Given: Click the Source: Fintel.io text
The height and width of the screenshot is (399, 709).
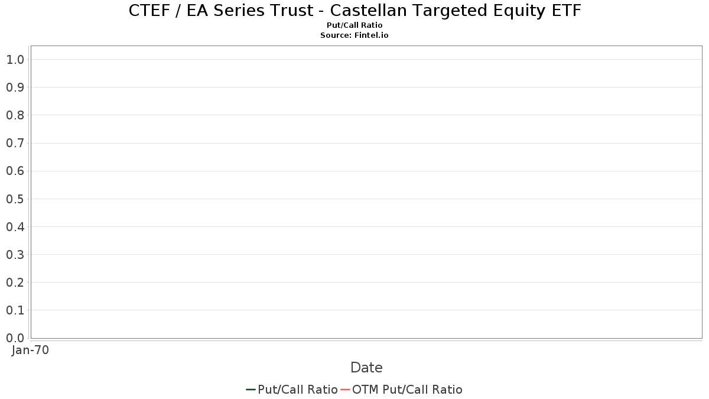Looking at the screenshot, I should [354, 35].
